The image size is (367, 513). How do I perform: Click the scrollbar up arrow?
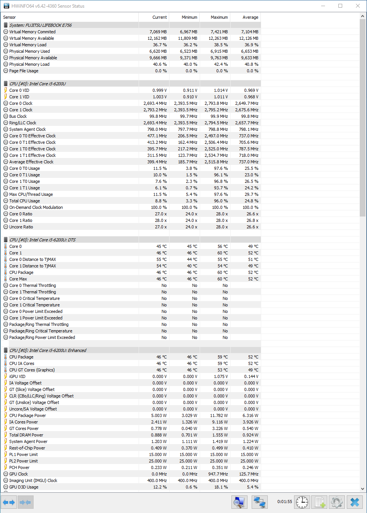pyautogui.click(x=363, y=16)
